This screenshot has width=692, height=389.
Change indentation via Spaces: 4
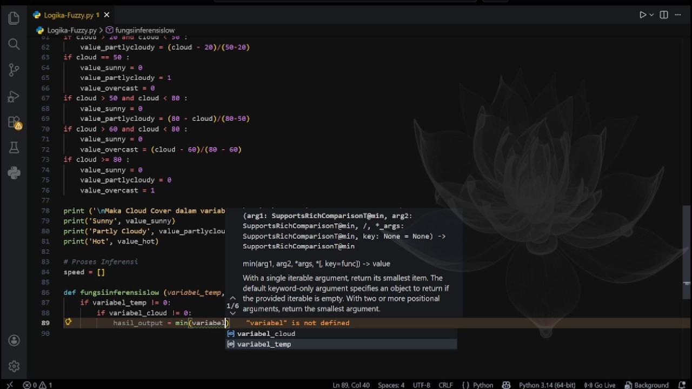(391, 385)
